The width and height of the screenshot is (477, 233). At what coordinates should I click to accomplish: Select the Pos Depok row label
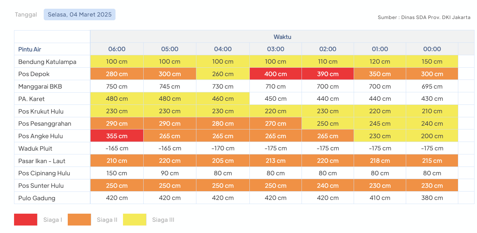click(34, 74)
